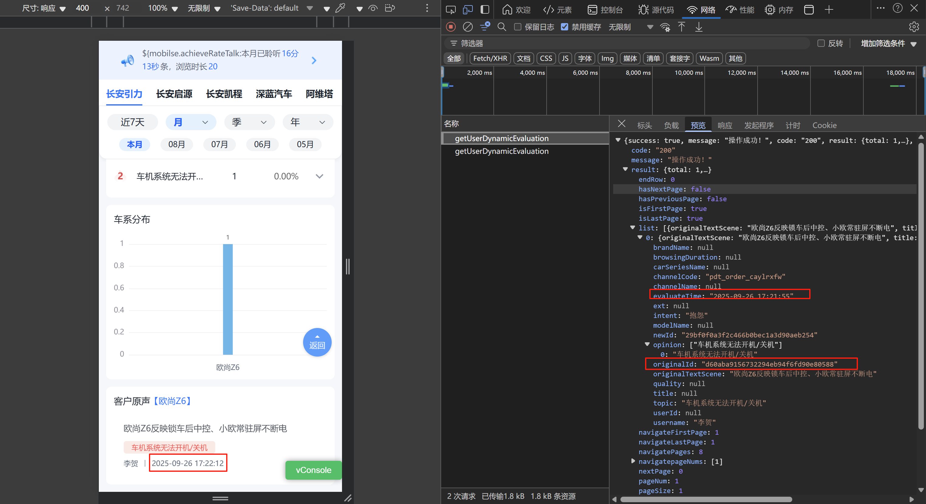Toggle device emulation icon in DevTools
The height and width of the screenshot is (504, 926).
[x=467, y=10]
